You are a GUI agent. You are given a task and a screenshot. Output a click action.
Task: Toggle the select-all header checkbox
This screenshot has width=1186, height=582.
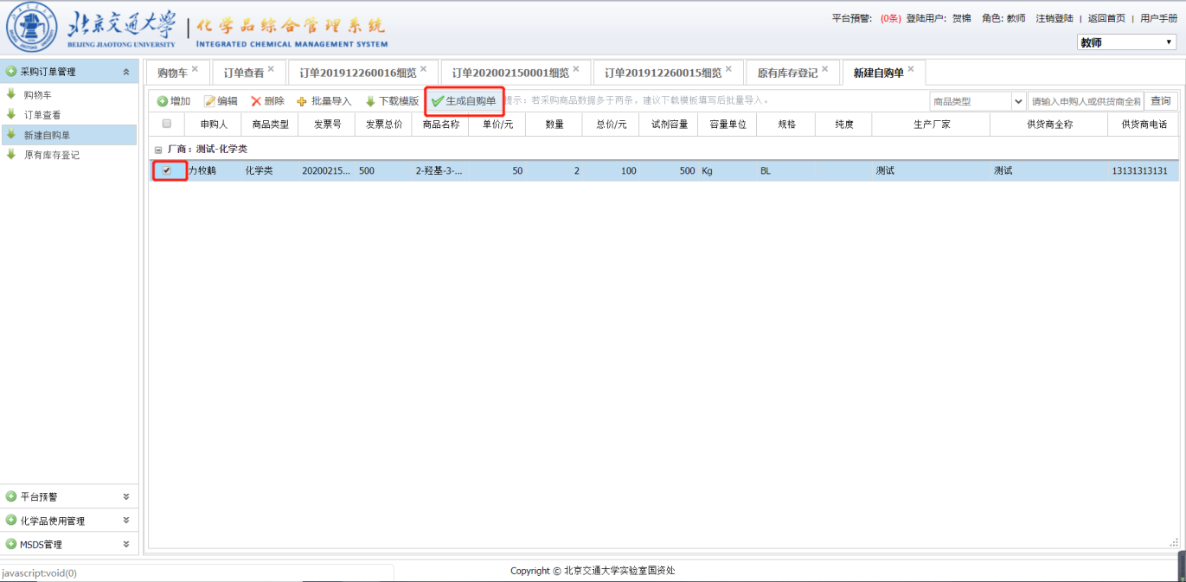coord(167,124)
